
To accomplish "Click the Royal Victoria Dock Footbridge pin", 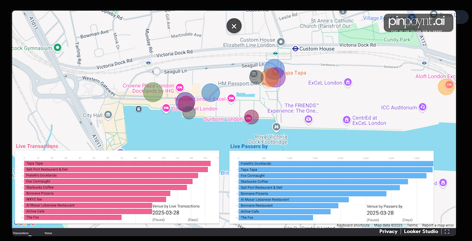I will click(276, 127).
